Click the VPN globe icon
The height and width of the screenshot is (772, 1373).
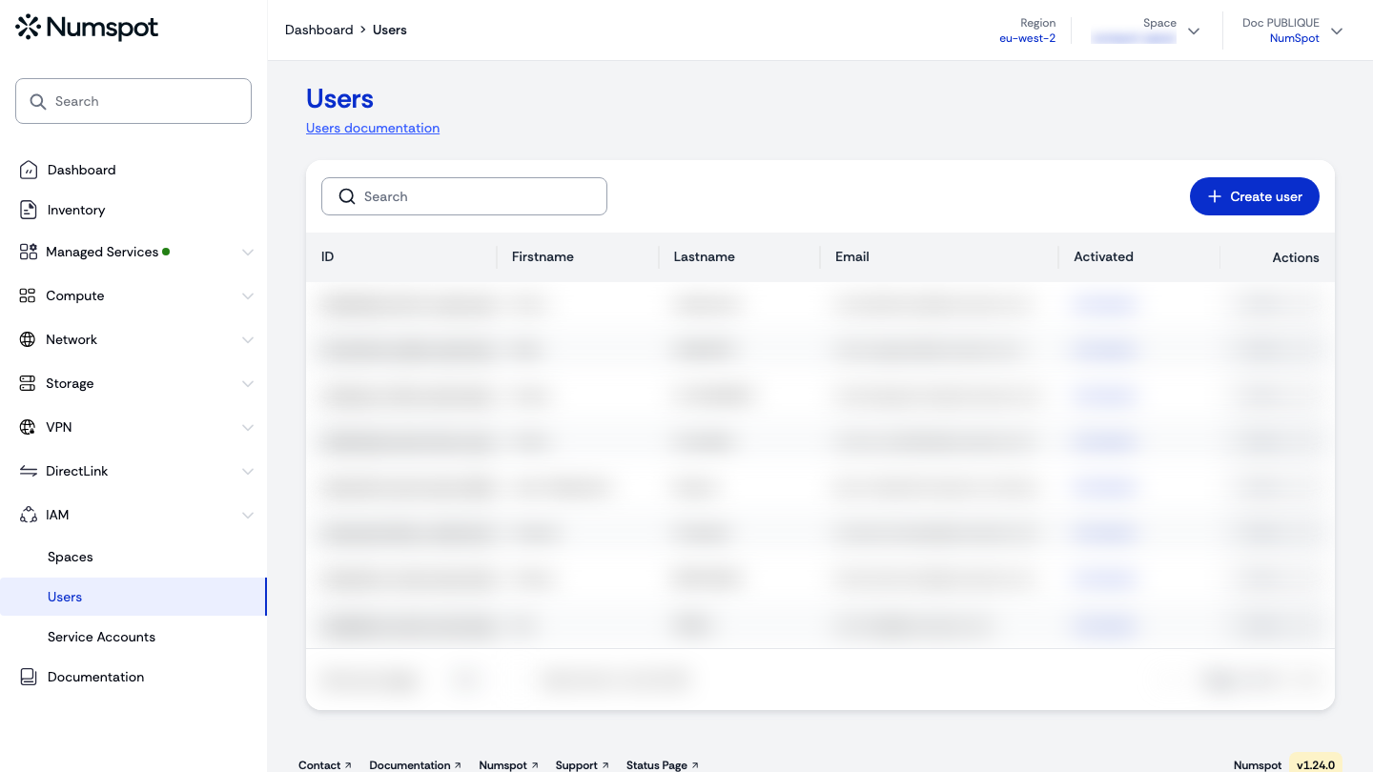coord(28,427)
